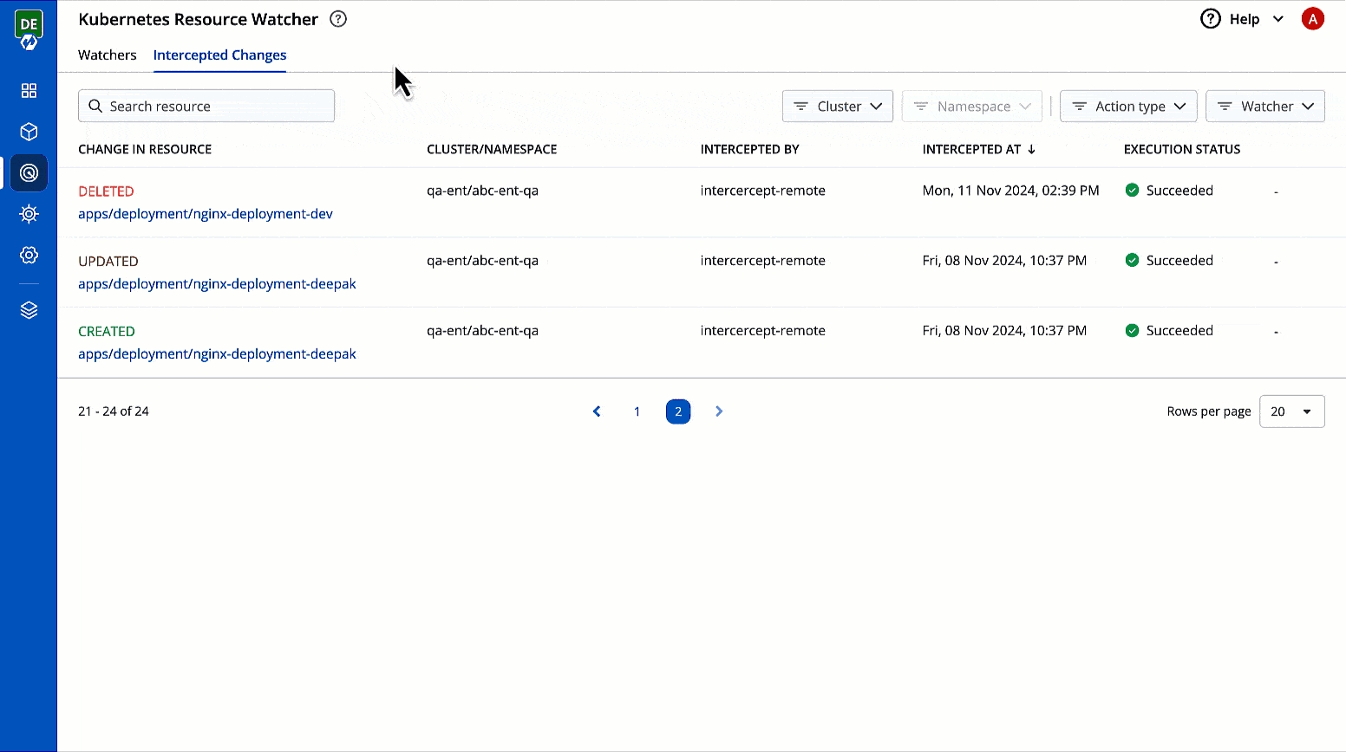This screenshot has width=1346, height=752.
Task: Select the Intercepted Changes tab
Action: coord(219,55)
